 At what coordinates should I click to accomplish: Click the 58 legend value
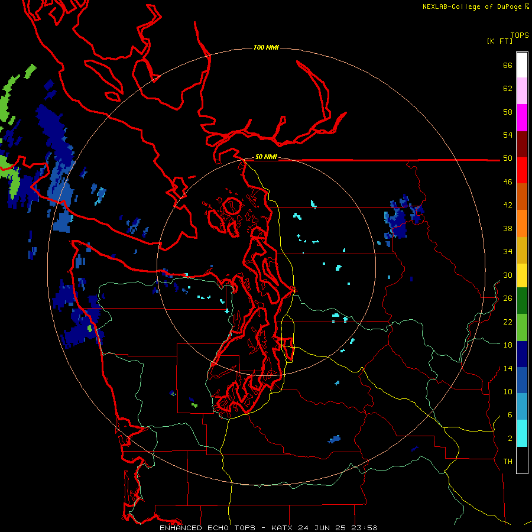508,112
